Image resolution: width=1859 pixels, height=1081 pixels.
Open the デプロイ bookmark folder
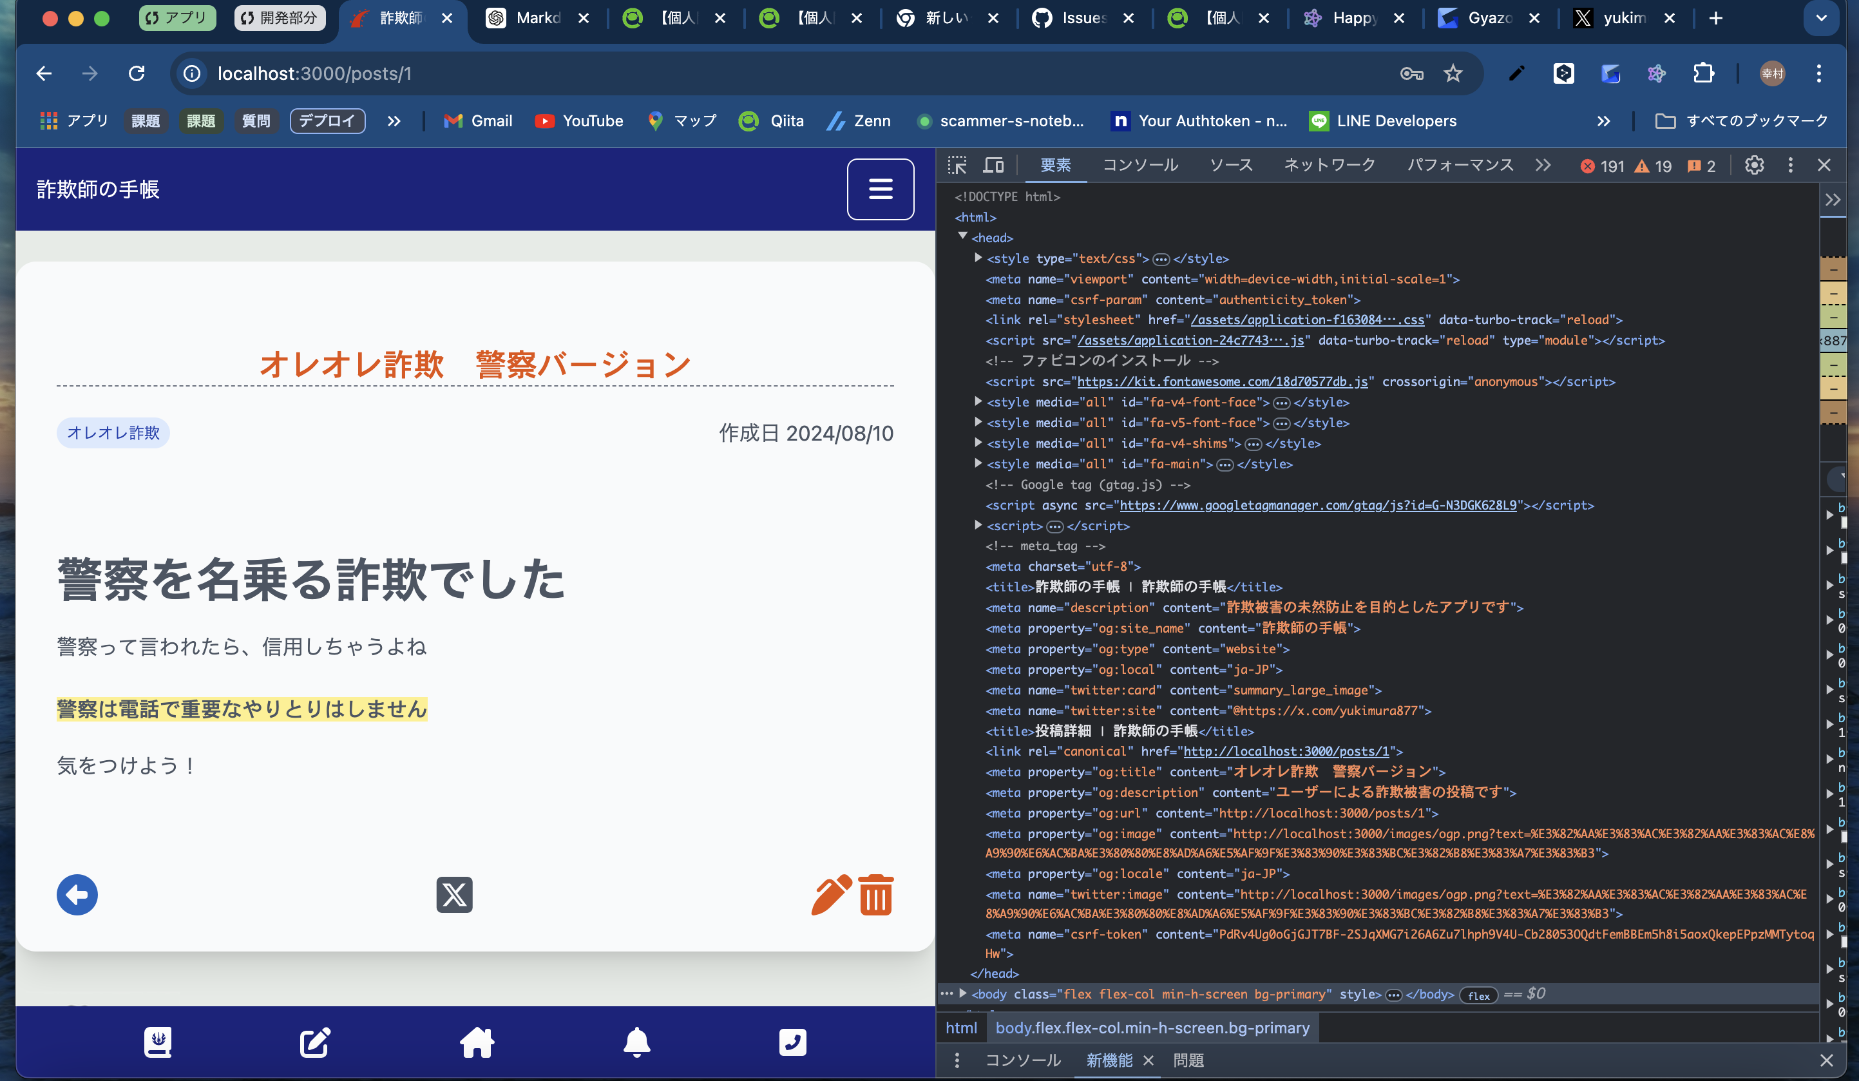(327, 121)
